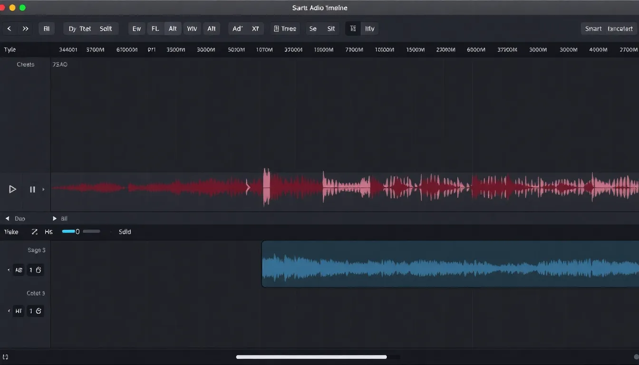Select the FL tool in the toolbar
Image resolution: width=639 pixels, height=365 pixels.
pyautogui.click(x=155, y=29)
